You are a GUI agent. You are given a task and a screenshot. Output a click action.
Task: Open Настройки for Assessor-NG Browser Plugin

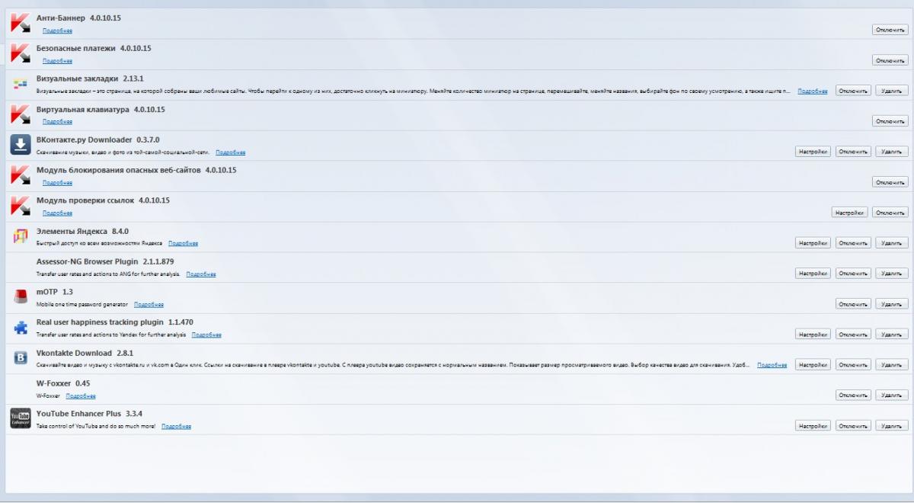813,274
